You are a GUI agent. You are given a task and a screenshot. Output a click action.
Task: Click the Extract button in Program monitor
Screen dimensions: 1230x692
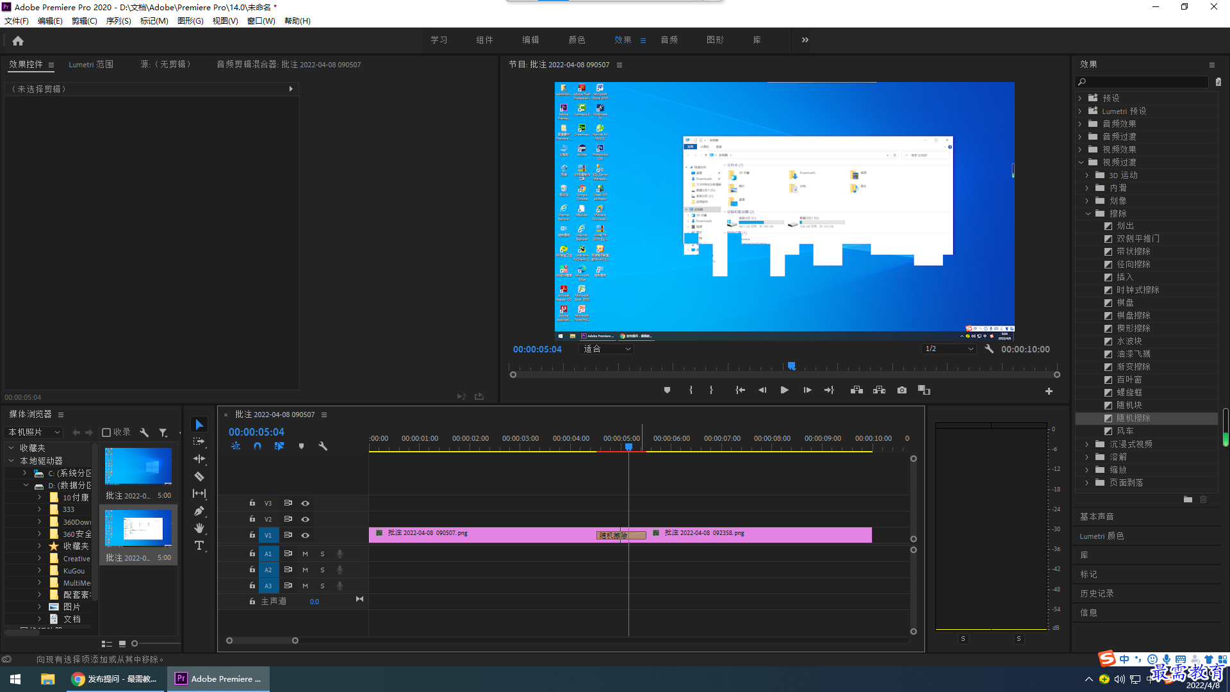click(x=879, y=390)
